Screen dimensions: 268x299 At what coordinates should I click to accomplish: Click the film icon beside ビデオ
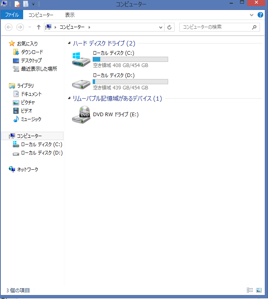pos(16,111)
